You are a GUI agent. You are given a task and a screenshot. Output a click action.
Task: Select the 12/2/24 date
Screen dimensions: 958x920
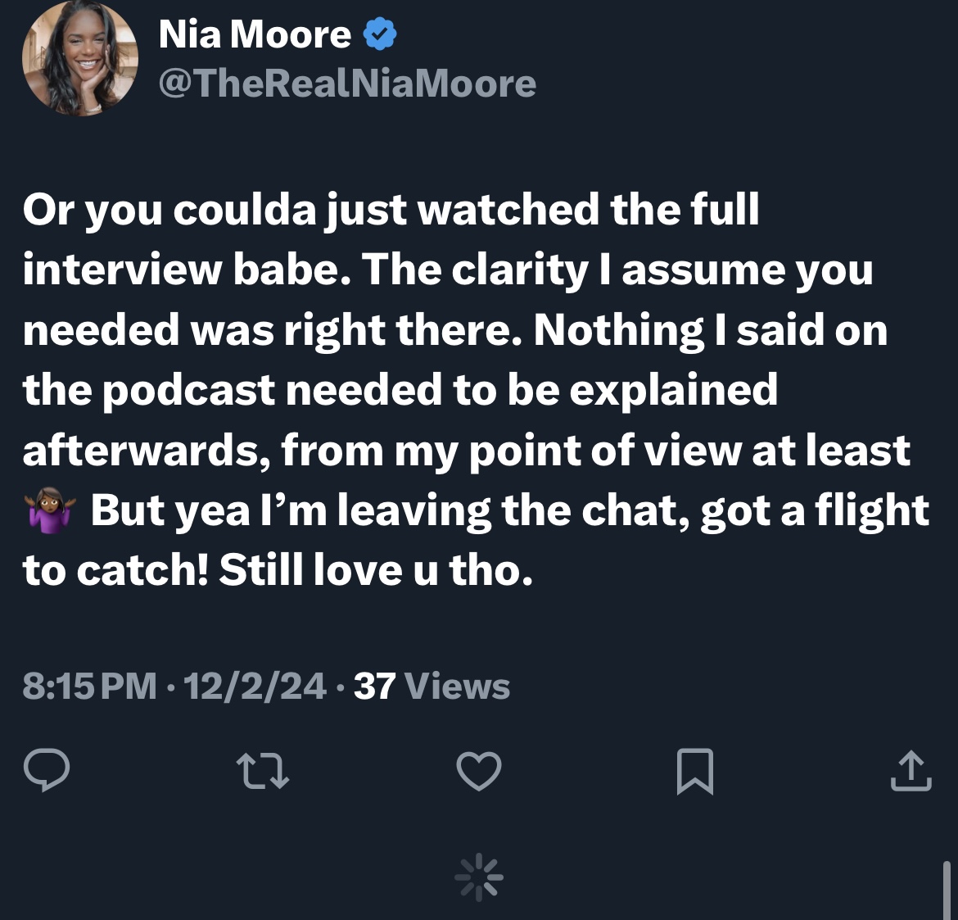254,686
